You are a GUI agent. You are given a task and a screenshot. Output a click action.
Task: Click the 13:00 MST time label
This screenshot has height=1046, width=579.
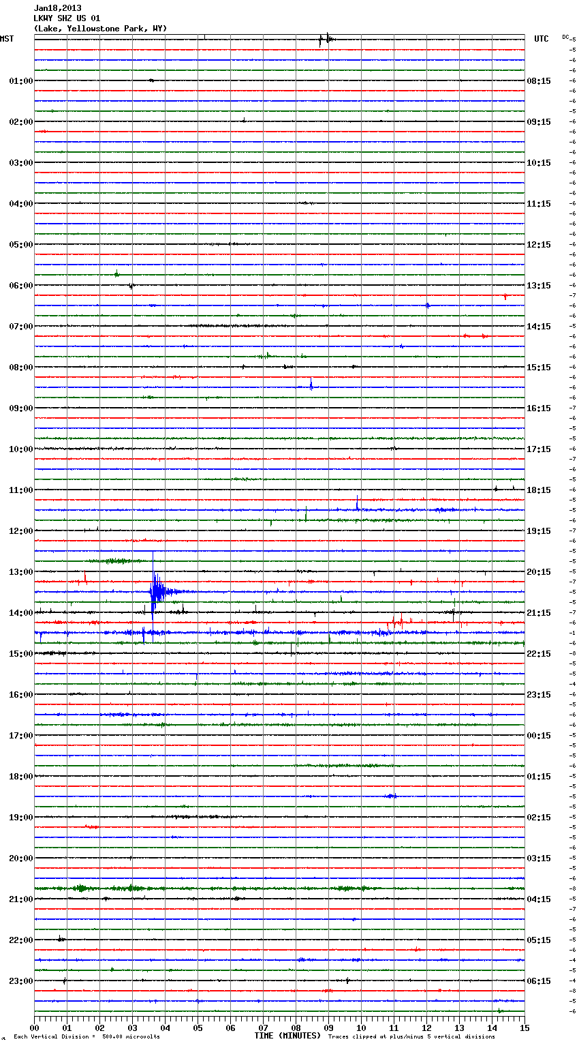point(21,572)
